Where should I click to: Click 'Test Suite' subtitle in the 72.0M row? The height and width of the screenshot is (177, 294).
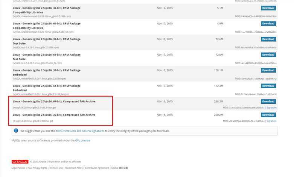pyautogui.click(x=19, y=59)
